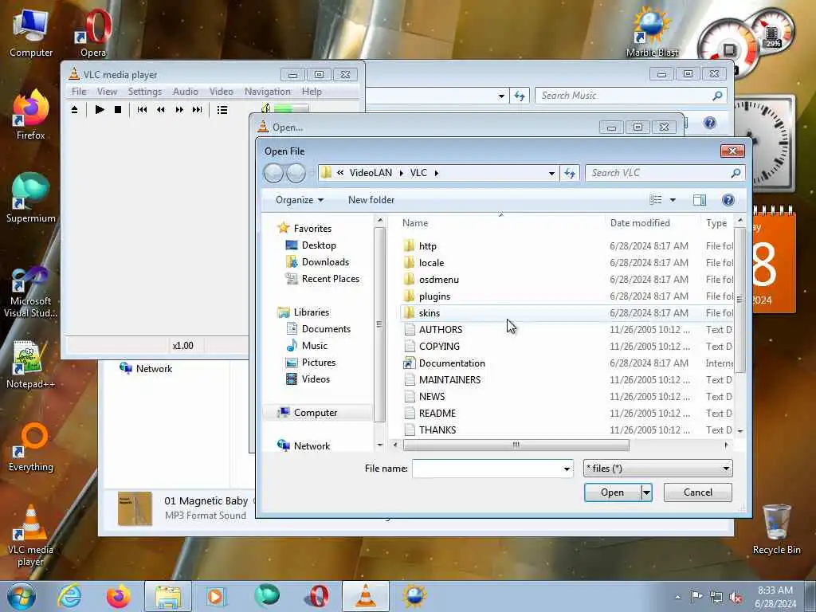Screen dimensions: 816x612
Task: Click the Open File dialog help icon
Action: [728, 200]
